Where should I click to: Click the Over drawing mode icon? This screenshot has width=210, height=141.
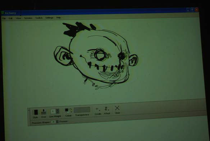[44, 112]
